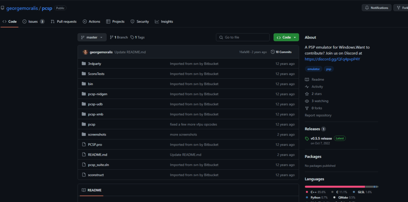The image size is (408, 202).
Task: Go to the Actions tab
Action: (x=91, y=21)
